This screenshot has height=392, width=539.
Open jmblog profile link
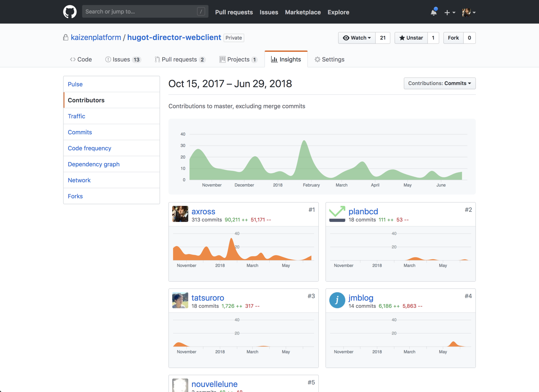361,298
